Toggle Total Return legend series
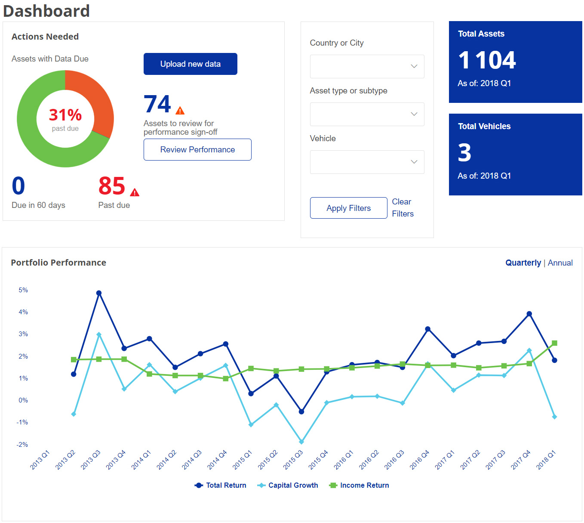The width and height of the screenshot is (584, 523). click(x=221, y=485)
